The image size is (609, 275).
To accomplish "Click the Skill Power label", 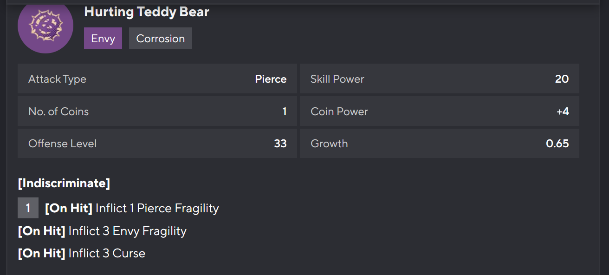I will click(x=337, y=79).
